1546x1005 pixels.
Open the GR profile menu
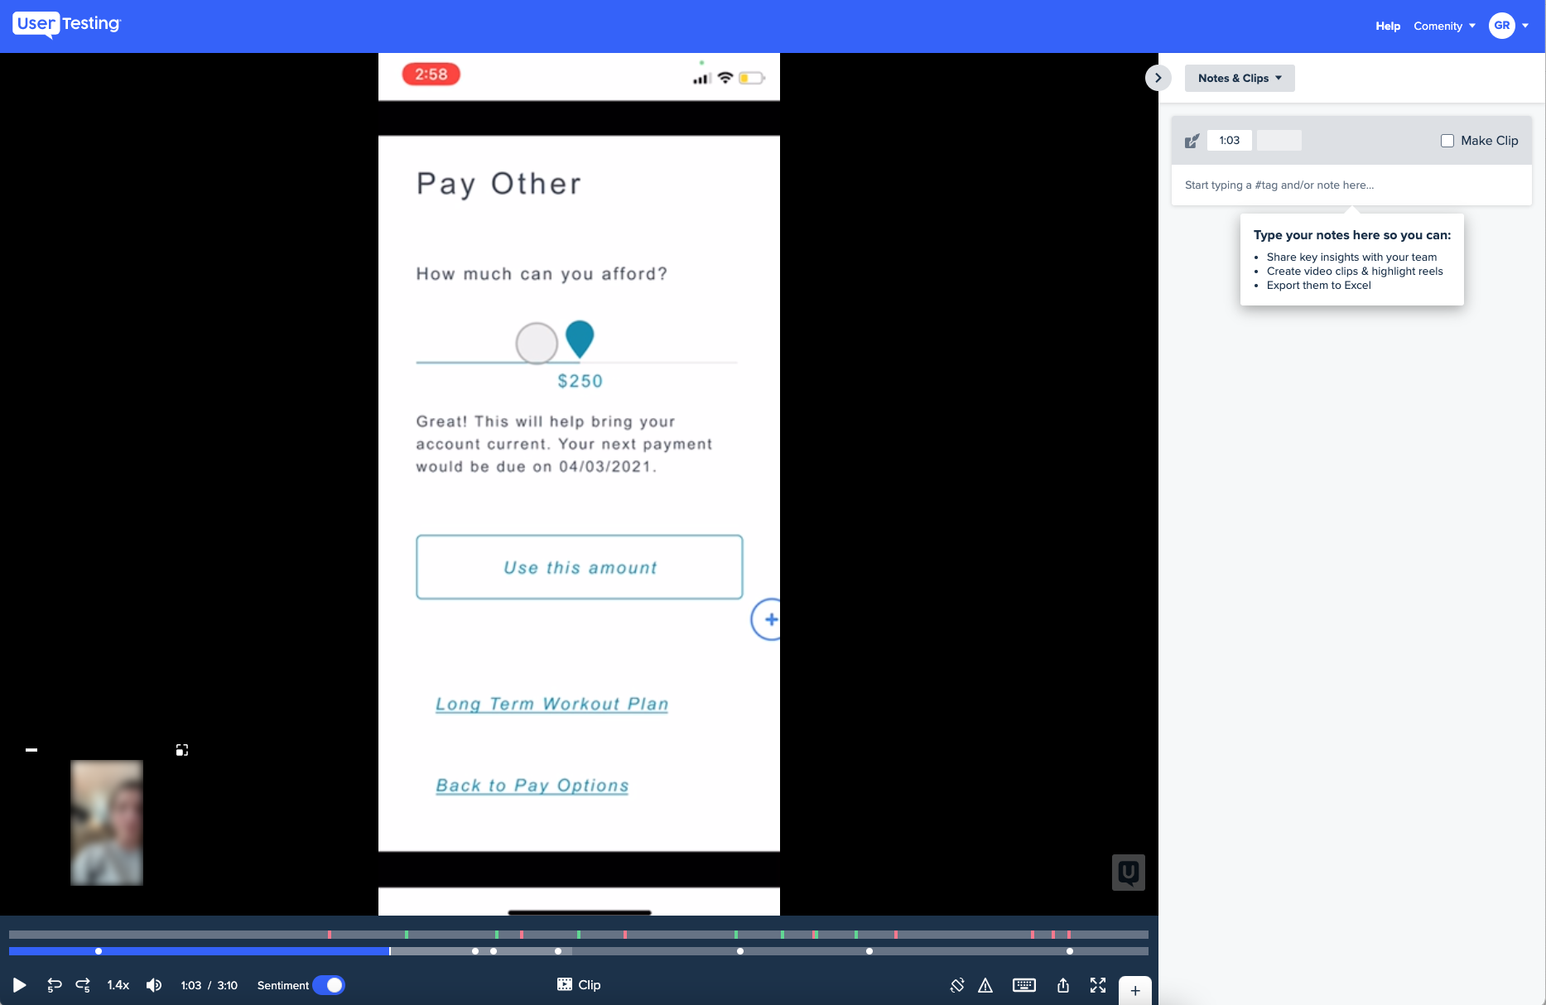1509,26
